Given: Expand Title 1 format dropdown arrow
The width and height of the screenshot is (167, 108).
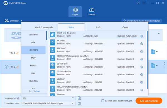Looking at the screenshot, I should [157, 52].
